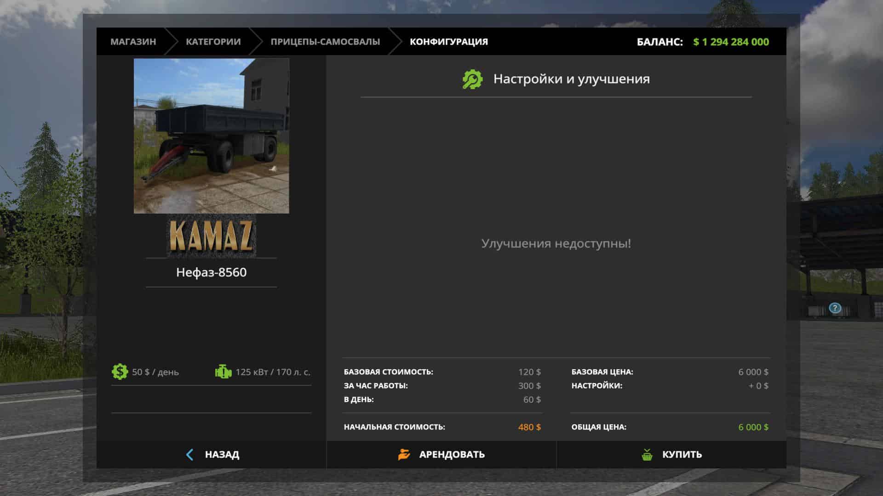Click the daily upkeep dollar icon
883x496 pixels.
(120, 372)
